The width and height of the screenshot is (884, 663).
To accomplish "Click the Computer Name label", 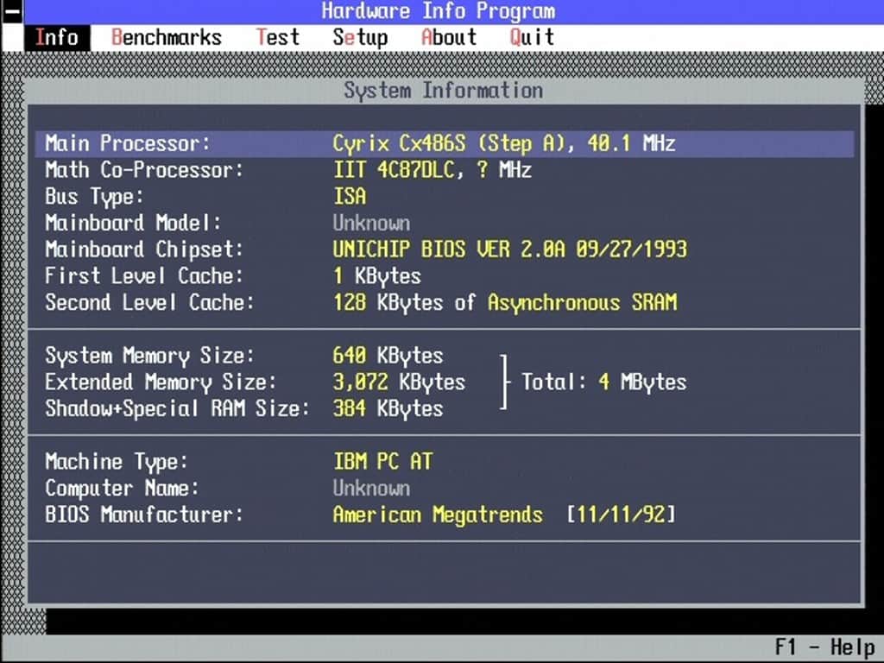I will pyautogui.click(x=122, y=488).
